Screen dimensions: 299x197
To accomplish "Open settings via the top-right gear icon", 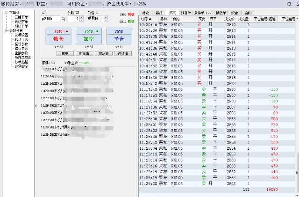I will point(288,4).
